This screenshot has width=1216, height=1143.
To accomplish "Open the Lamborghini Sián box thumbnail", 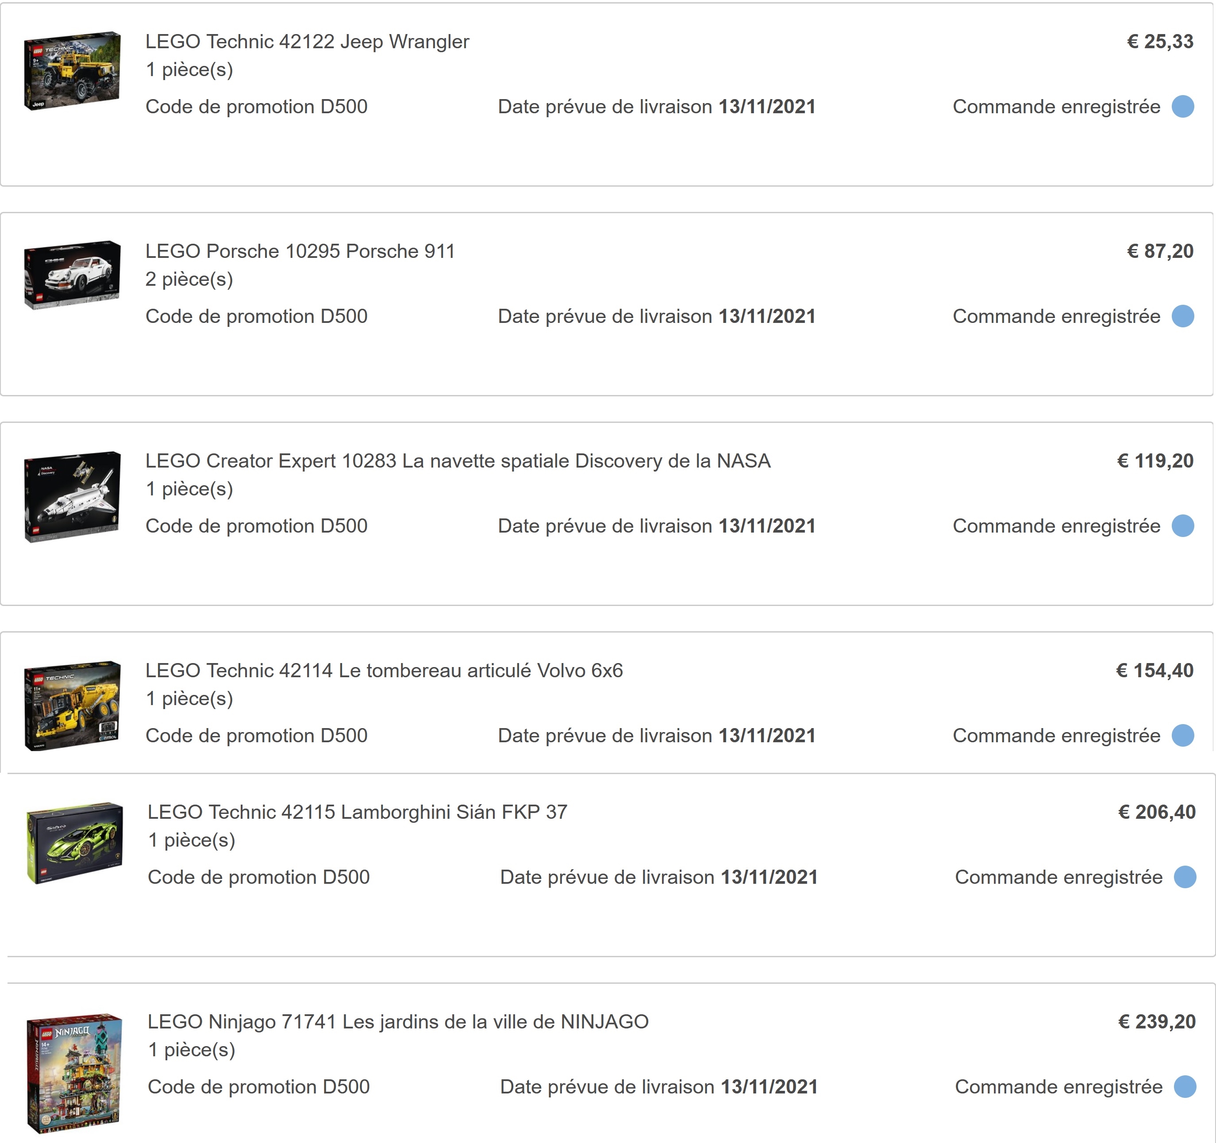I will [75, 844].
